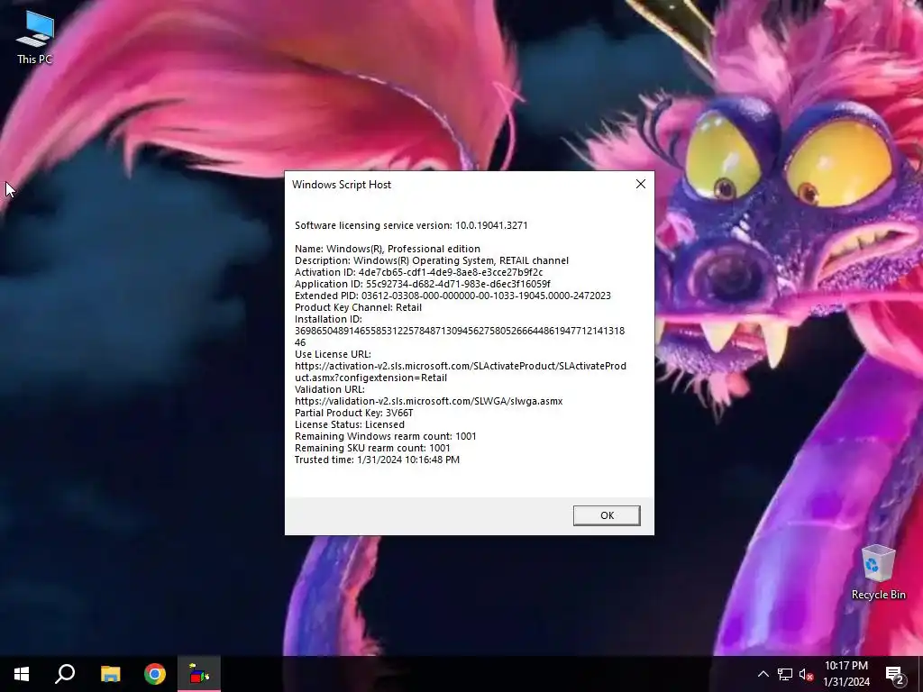Viewport: 923px width, 692px height.
Task: Click the Extended PID line
Action: (x=452, y=296)
